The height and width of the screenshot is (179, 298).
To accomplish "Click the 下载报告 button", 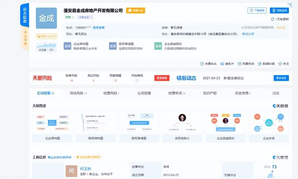I will pos(257,10).
